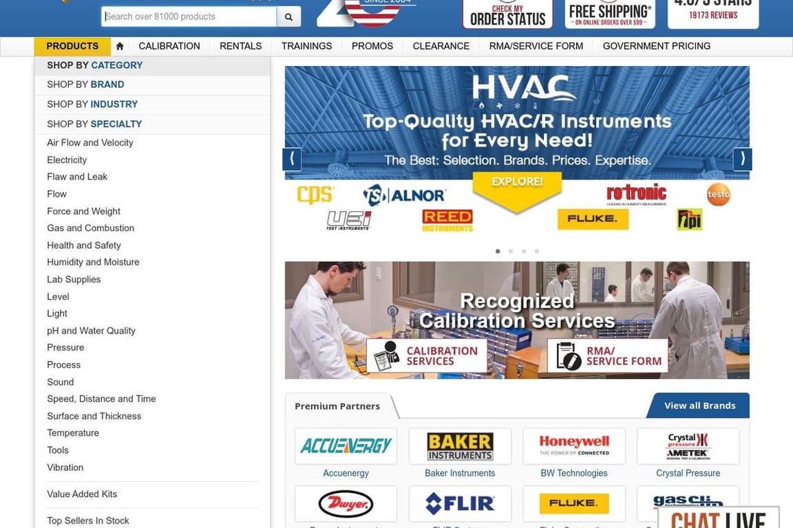Open the CPS brand logo

point(315,194)
